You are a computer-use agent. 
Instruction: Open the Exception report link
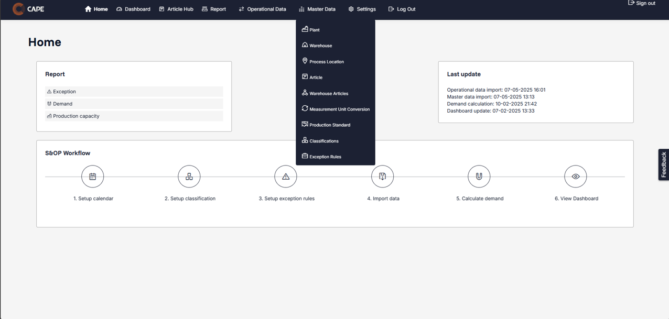[x=64, y=92]
